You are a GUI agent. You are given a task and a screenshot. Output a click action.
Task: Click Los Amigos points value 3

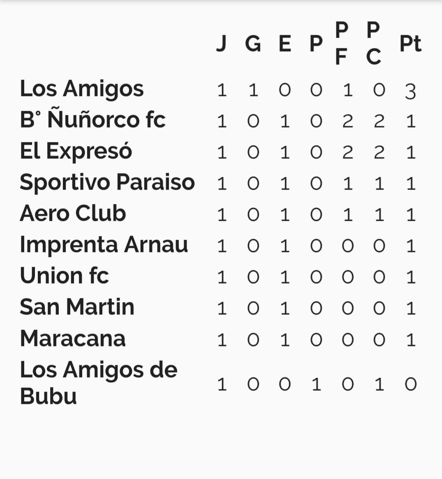(x=410, y=91)
